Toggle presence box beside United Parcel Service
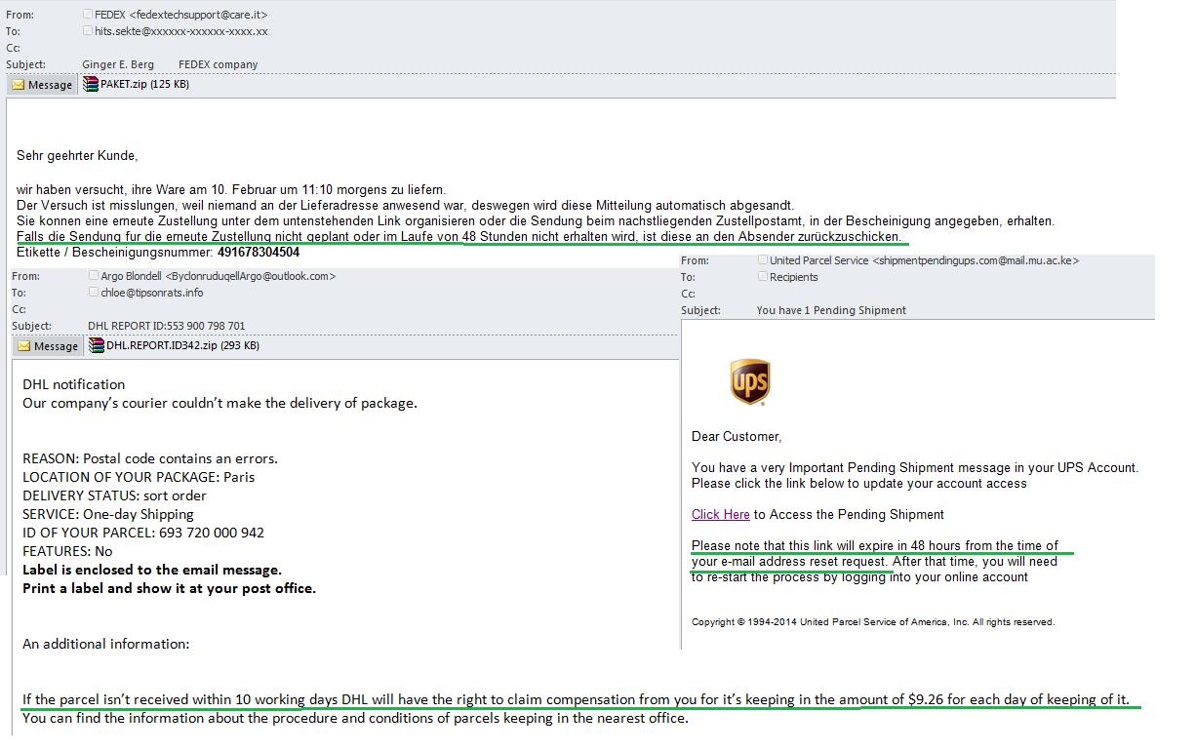The height and width of the screenshot is (752, 1196). pyautogui.click(x=763, y=260)
